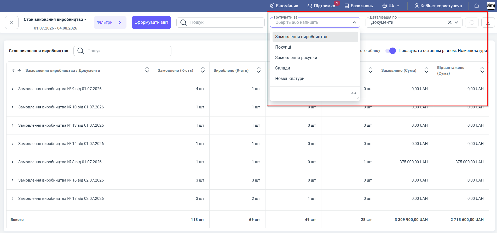
Task: Open the Фільтри panel
Action: [110, 22]
